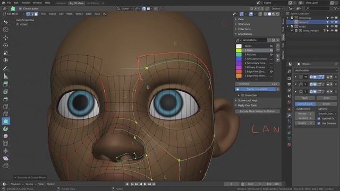Select the Move tool

click(x=6, y=38)
